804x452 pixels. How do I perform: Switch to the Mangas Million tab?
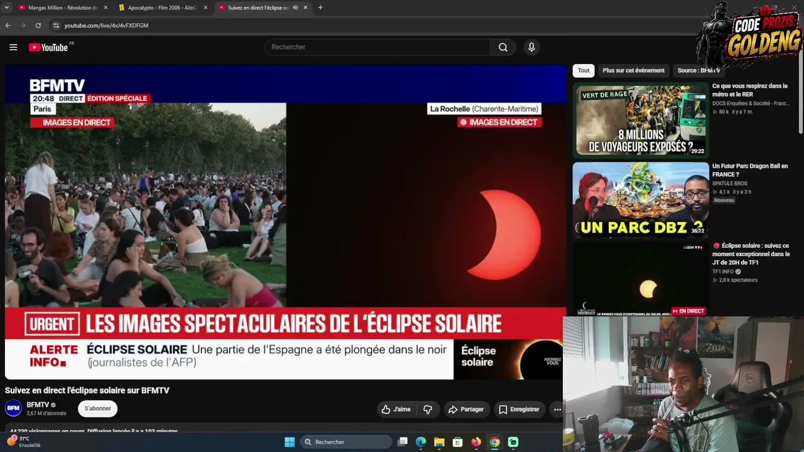[x=62, y=8]
